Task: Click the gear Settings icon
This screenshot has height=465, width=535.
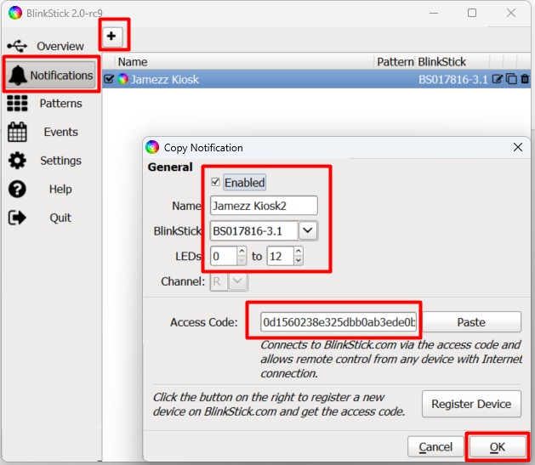Action: (x=17, y=161)
